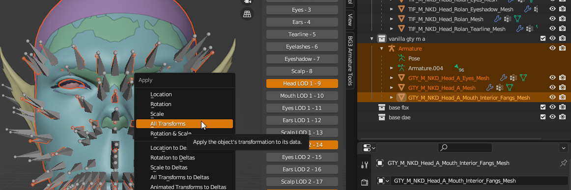The height and width of the screenshot is (190, 571).
Task: Choose Rotation in the Apply menu
Action: 161,104
